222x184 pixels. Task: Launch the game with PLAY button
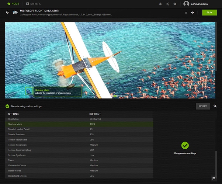tap(209, 13)
